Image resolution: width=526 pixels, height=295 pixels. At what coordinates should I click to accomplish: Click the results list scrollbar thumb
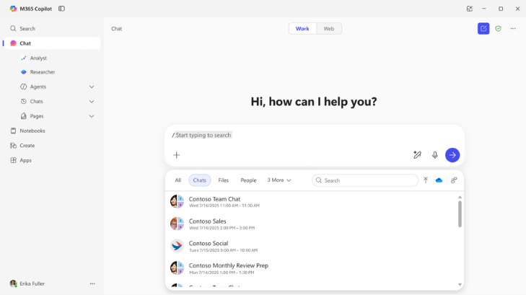(460, 214)
